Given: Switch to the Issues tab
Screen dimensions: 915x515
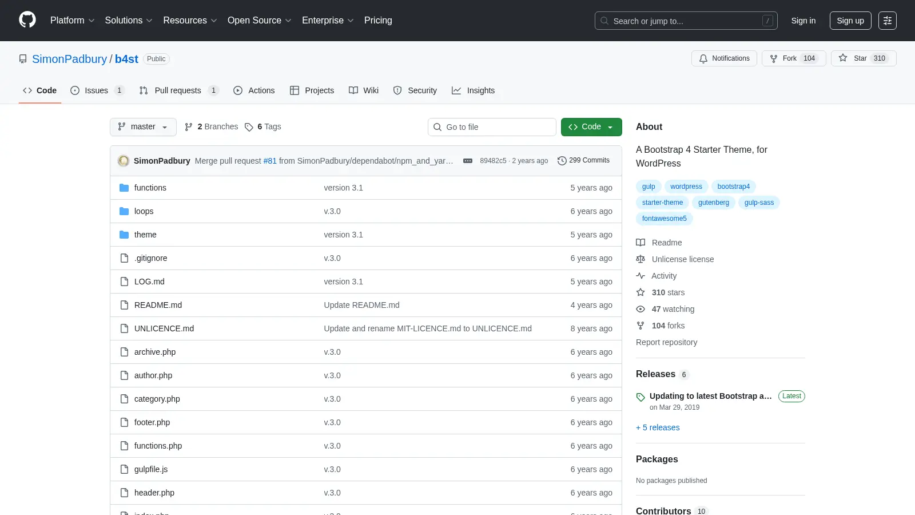Looking at the screenshot, I should pos(97,90).
